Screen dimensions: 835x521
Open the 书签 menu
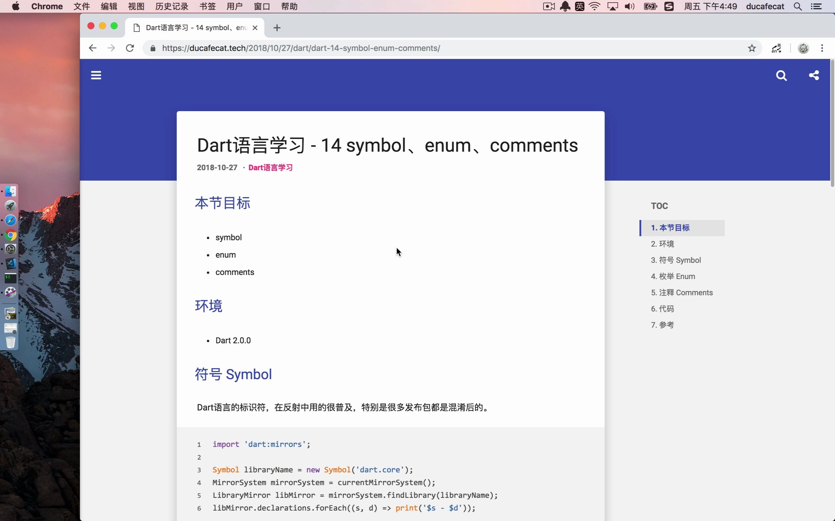[207, 6]
